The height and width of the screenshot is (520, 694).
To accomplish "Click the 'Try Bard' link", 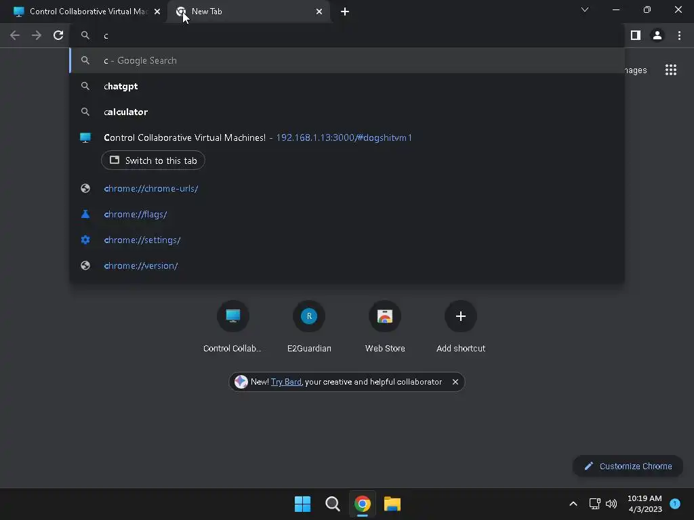I will (x=286, y=382).
